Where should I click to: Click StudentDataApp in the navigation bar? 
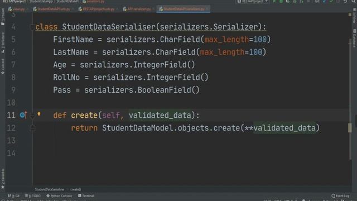tap(41, 1)
